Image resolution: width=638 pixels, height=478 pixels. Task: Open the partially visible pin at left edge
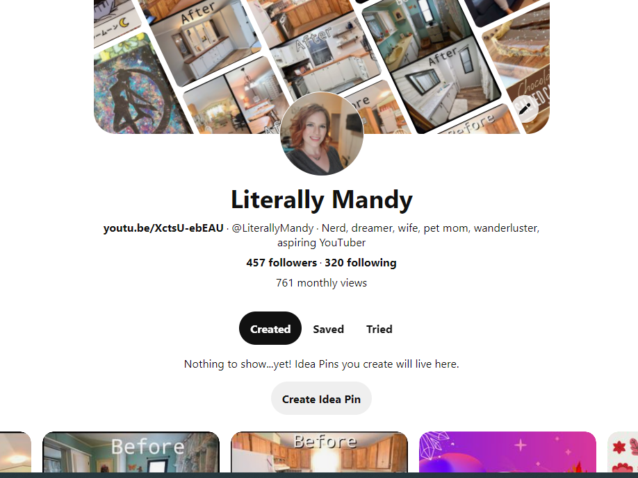[15, 452]
